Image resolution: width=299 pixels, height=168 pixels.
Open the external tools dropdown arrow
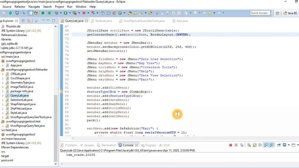79,13
